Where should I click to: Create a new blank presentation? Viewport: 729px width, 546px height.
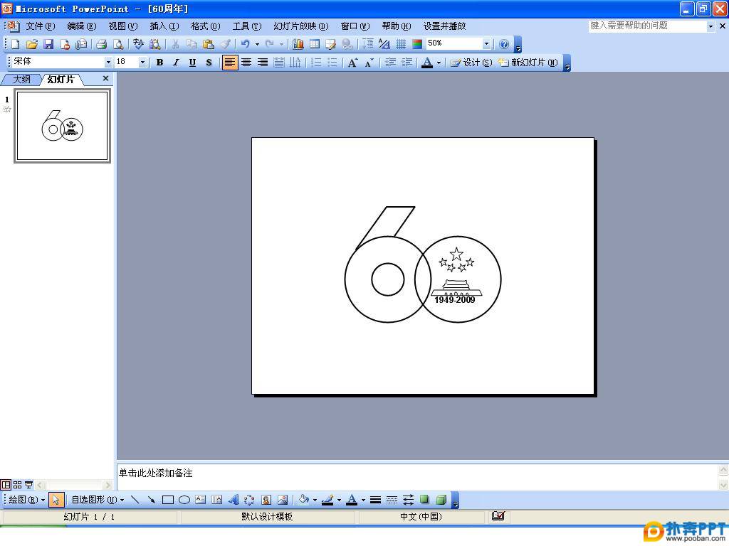[x=16, y=44]
